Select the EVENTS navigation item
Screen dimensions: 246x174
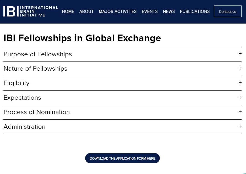[x=150, y=12]
